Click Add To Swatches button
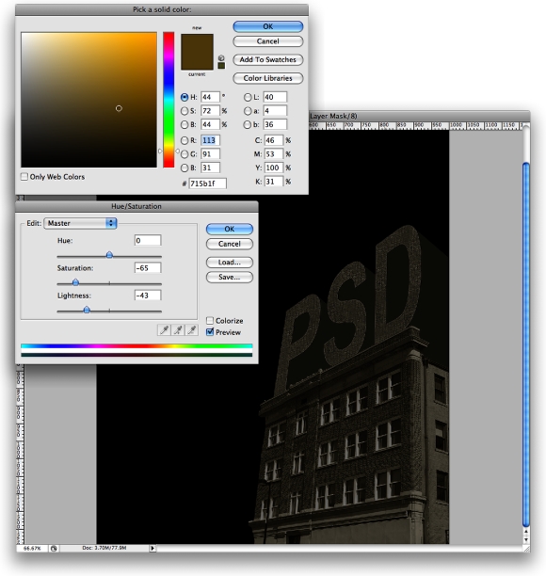 point(268,59)
